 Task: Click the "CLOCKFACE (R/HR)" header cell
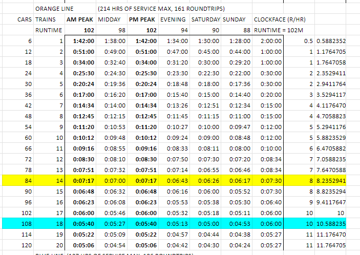281,19
